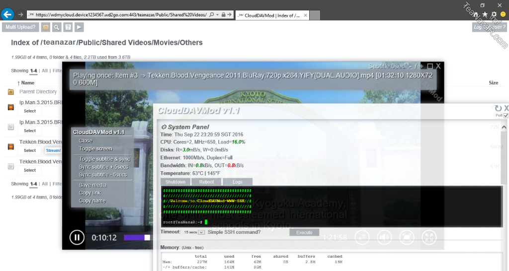Choose Copy link in the context menu
Image resolution: width=509 pixels, height=271 pixels.
(89, 193)
